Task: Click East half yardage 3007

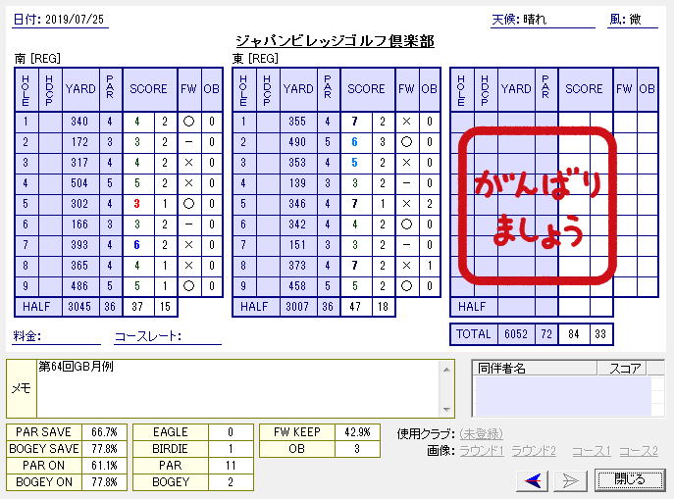Action: [297, 307]
